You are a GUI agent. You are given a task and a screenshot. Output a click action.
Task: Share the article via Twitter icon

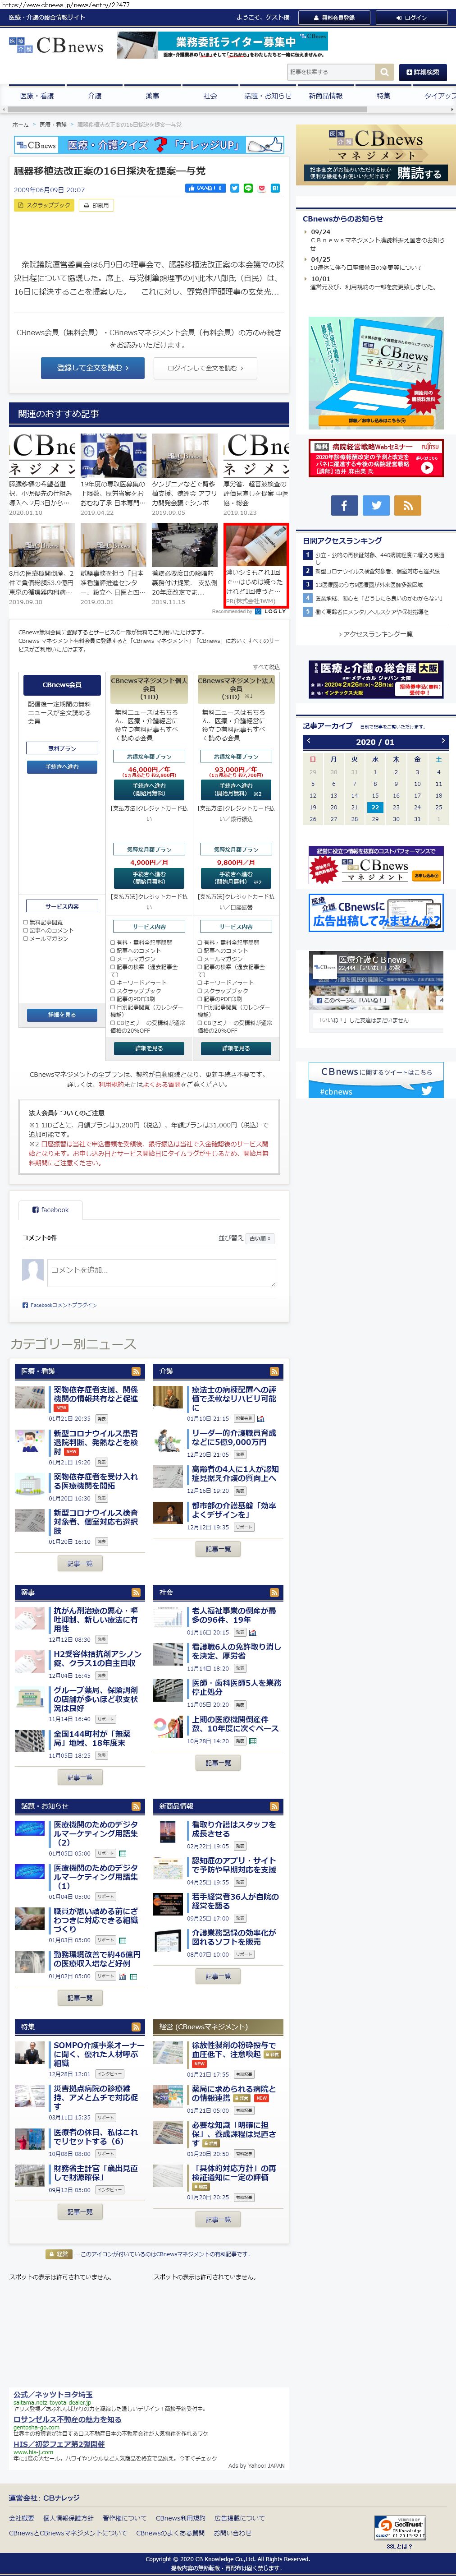[x=234, y=188]
